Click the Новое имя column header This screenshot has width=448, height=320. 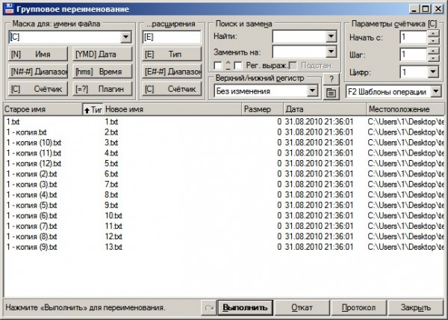[172, 109]
